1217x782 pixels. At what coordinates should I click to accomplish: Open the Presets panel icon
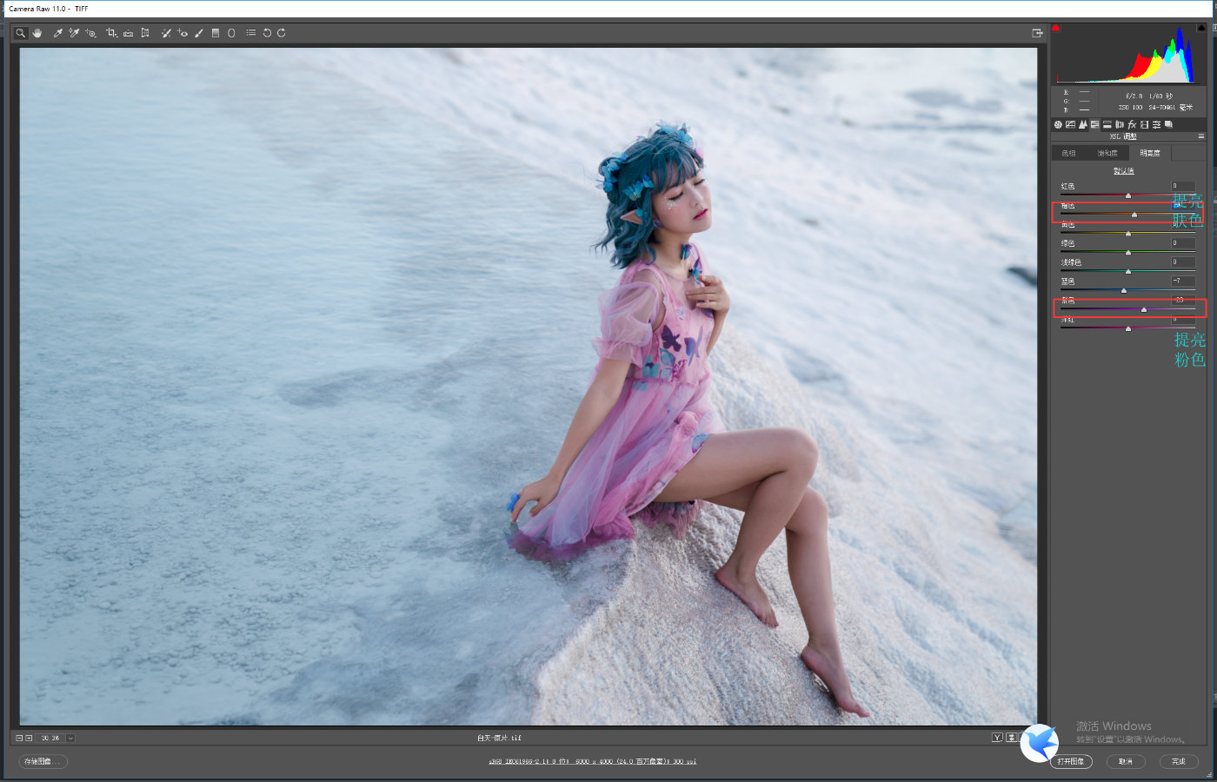coord(1156,124)
